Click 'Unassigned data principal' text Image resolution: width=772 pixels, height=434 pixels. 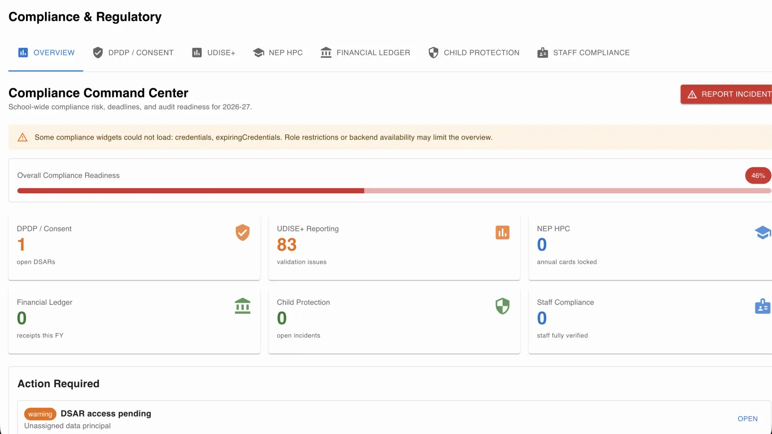[x=68, y=426]
